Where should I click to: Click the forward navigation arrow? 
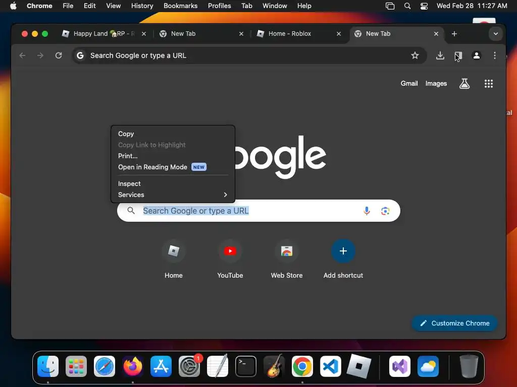[40, 55]
